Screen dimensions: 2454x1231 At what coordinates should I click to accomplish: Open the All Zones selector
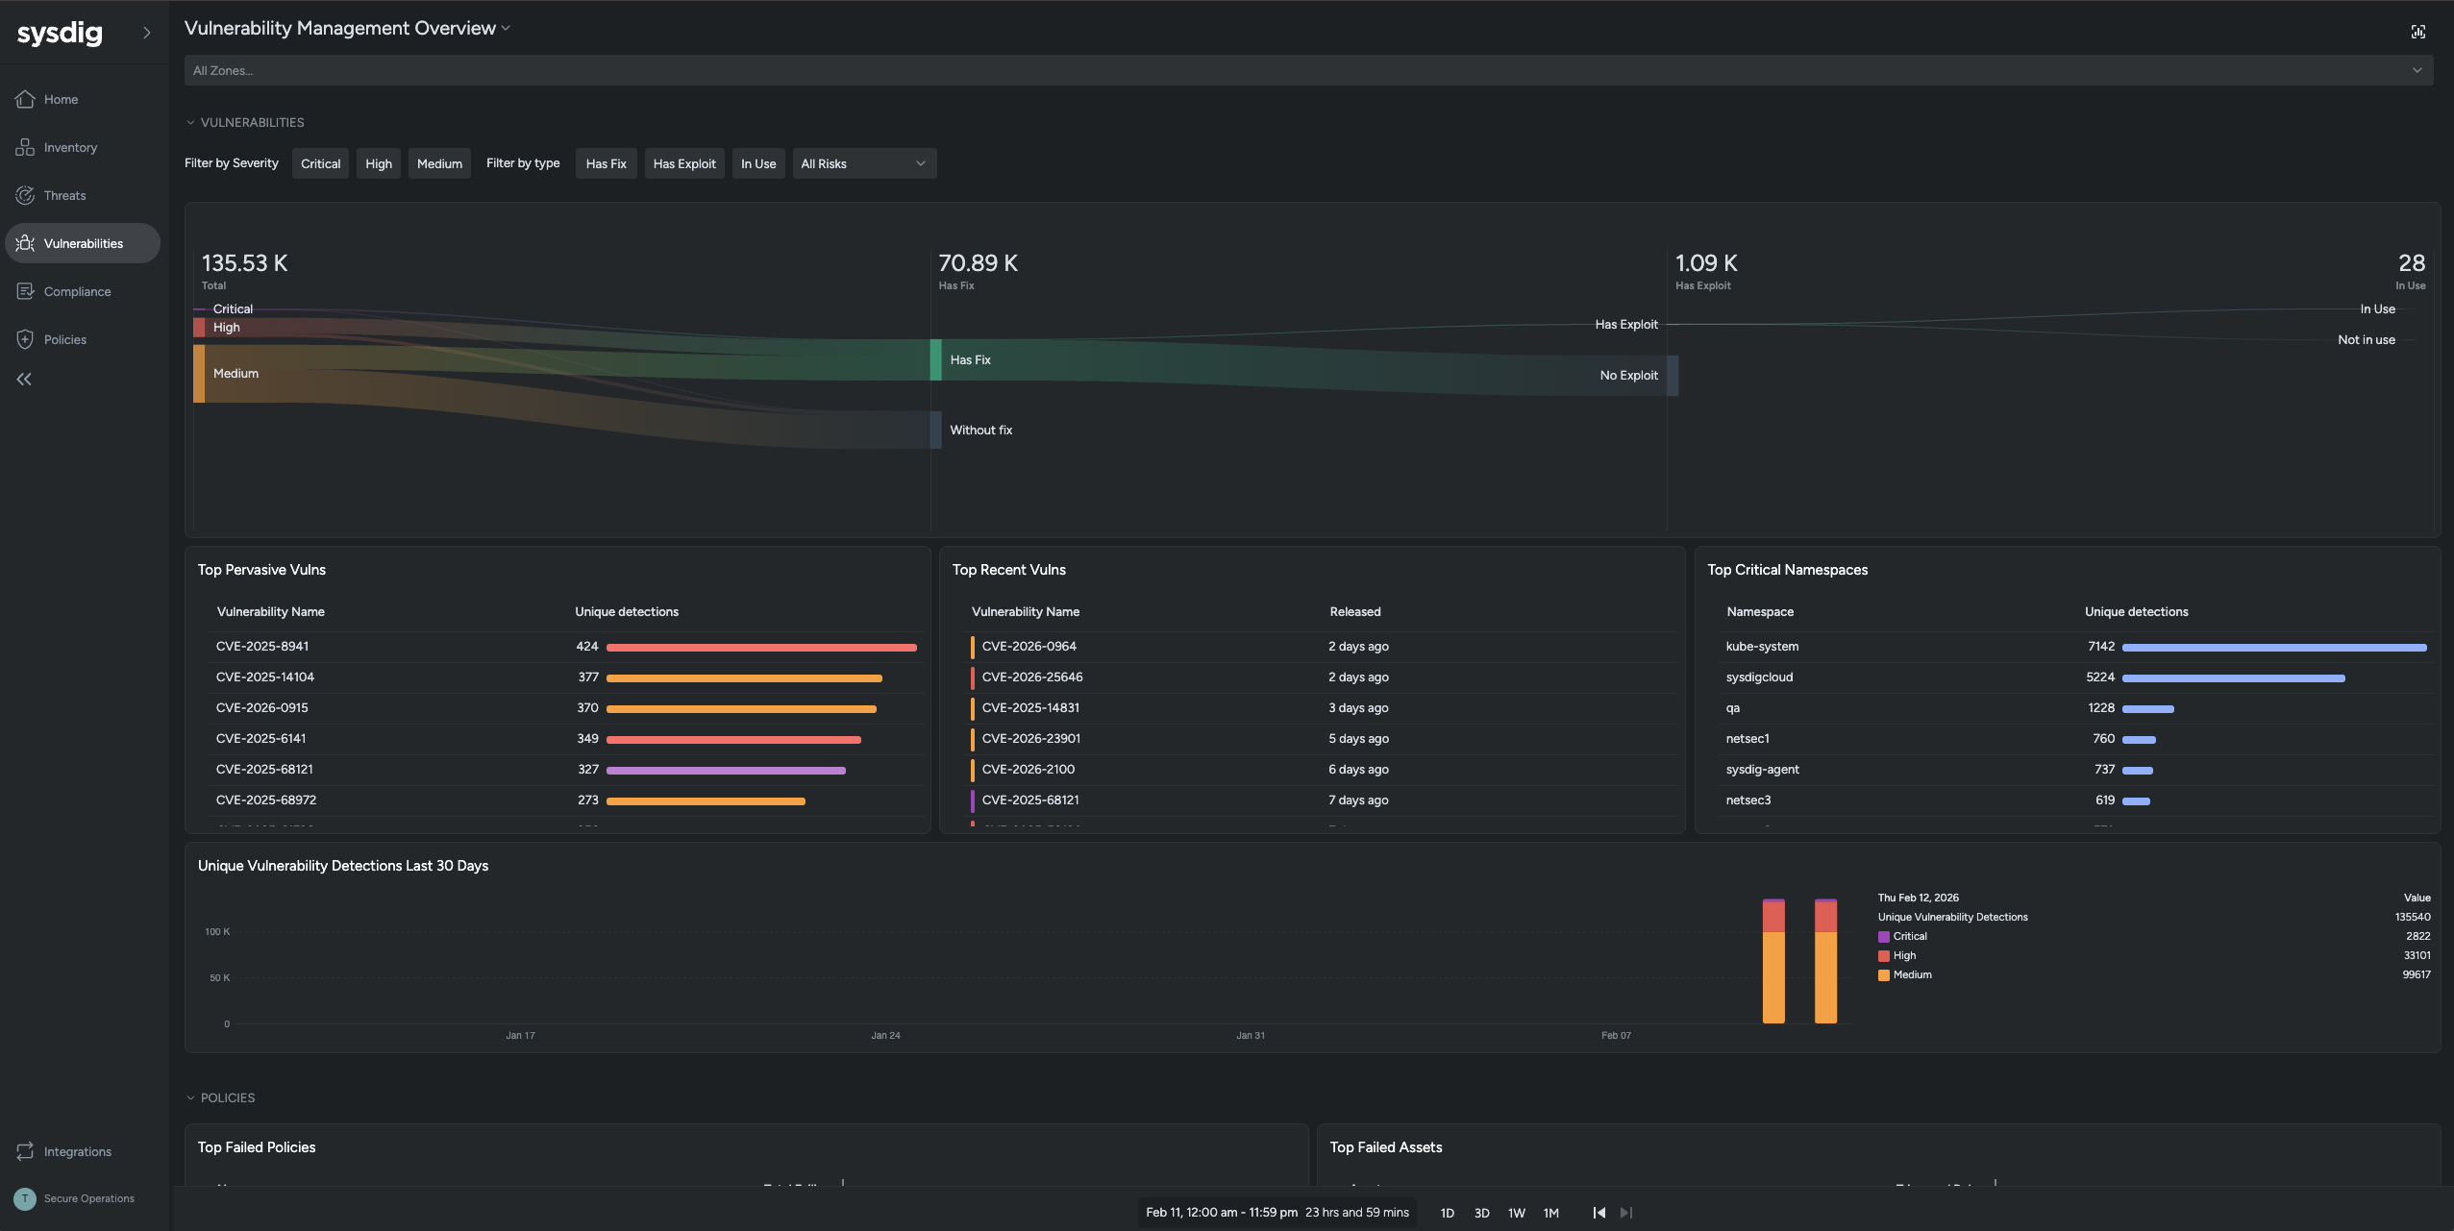(x=1308, y=70)
